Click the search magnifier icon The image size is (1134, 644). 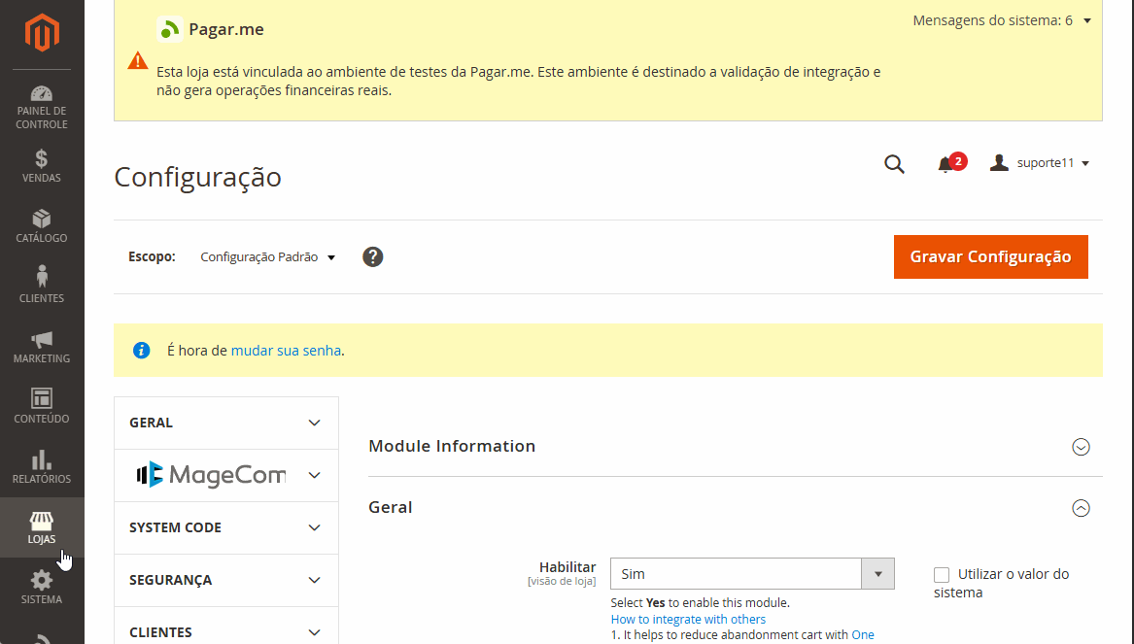click(894, 164)
